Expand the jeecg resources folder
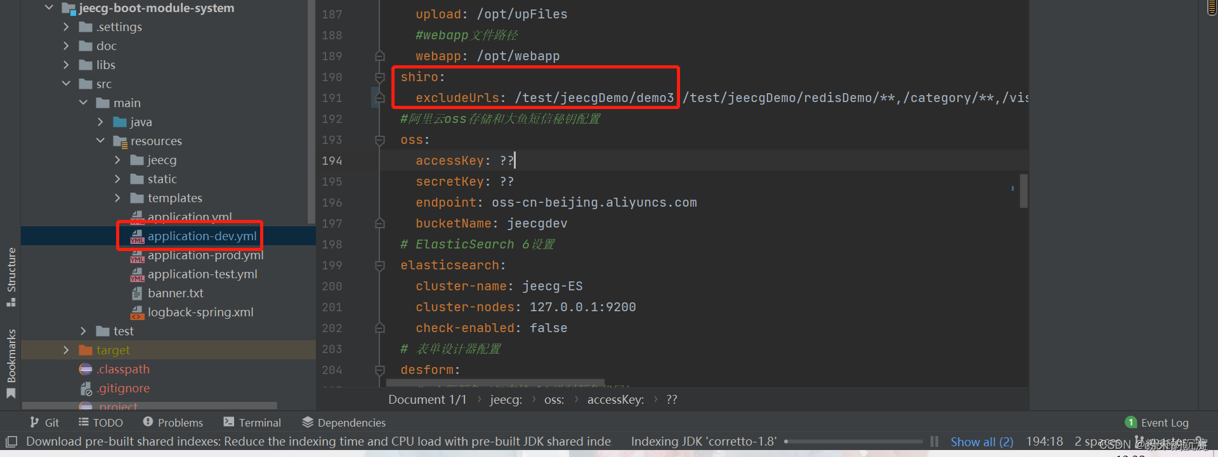This screenshot has height=457, width=1218. pyautogui.click(x=117, y=160)
